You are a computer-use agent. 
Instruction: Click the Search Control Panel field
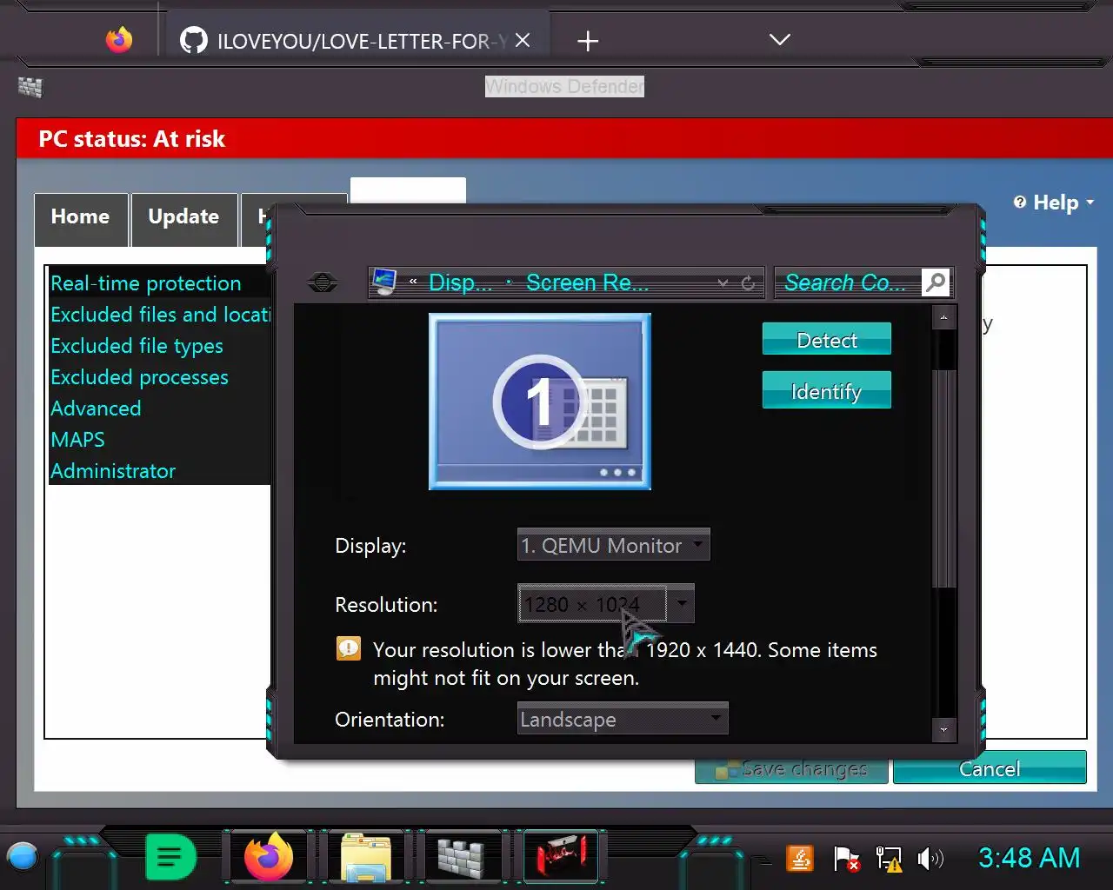pyautogui.click(x=846, y=283)
